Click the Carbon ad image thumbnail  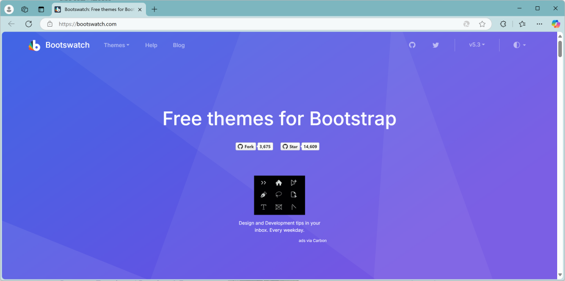[279, 195]
